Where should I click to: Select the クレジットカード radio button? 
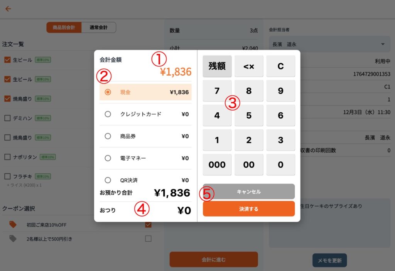(108, 114)
